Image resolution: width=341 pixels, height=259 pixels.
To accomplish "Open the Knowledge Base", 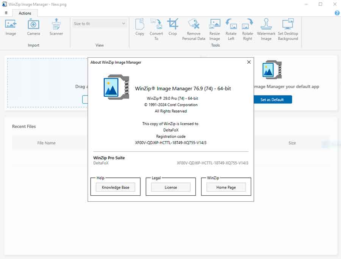I will [x=115, y=187].
